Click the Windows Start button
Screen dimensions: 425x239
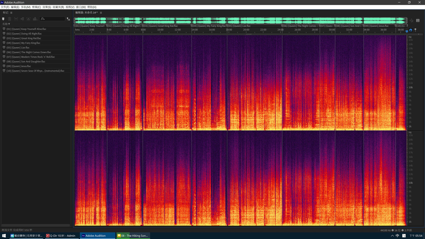tap(4, 236)
